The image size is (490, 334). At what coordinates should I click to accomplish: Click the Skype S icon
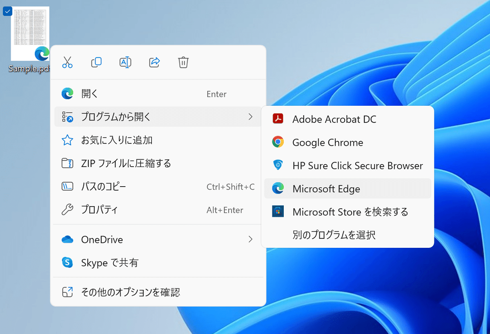(67, 263)
